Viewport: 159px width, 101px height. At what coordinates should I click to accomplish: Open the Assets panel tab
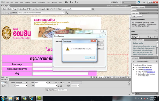pos(138,93)
